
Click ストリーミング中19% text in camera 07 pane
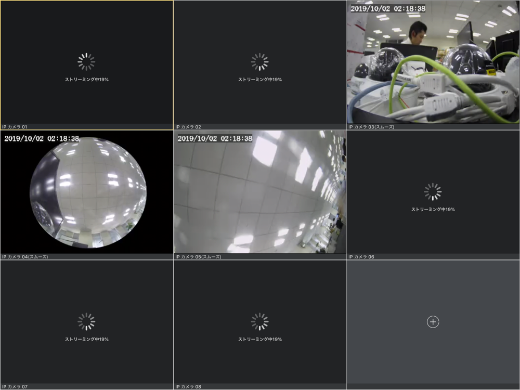[87, 339]
